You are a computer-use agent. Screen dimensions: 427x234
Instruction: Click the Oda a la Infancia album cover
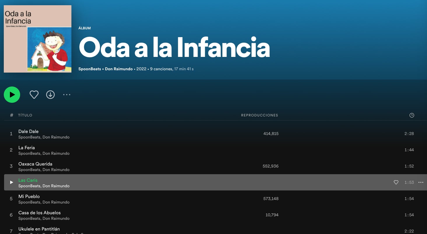[37, 38]
